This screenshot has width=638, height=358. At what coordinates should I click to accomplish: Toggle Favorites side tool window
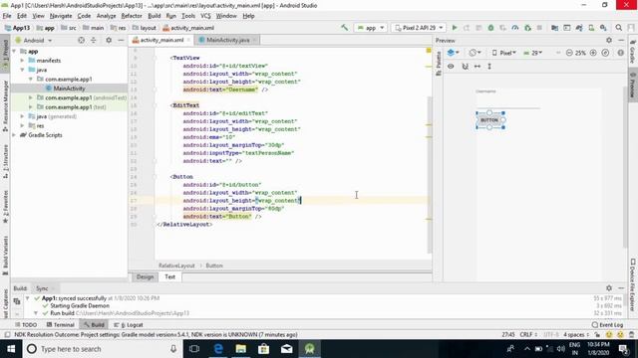[5, 207]
